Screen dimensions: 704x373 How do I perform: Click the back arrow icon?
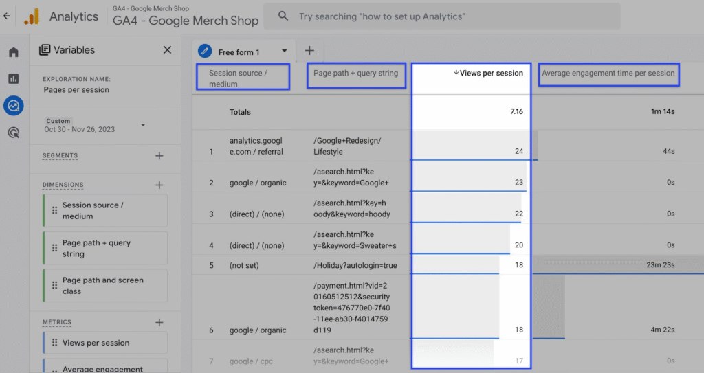(7, 16)
